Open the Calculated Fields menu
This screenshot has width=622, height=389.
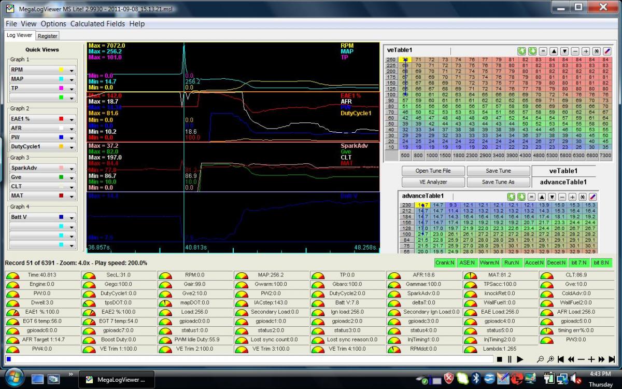pyautogui.click(x=97, y=24)
